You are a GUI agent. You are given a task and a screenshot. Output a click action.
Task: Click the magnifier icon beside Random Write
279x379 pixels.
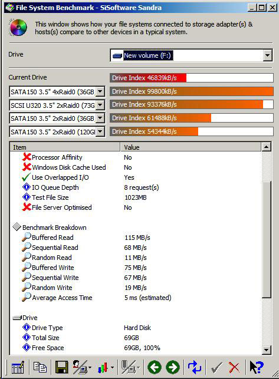pyautogui.click(x=26, y=287)
